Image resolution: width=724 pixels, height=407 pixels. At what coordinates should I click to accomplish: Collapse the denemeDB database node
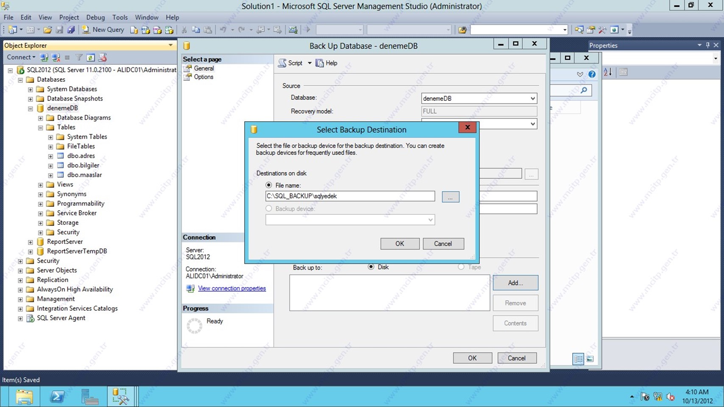point(30,109)
